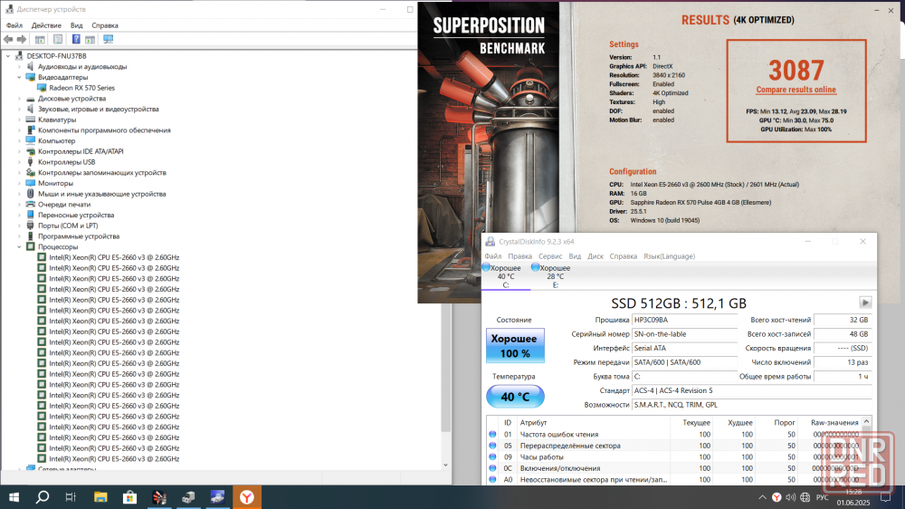Open Microsoft Store from the taskbar

coord(129,497)
